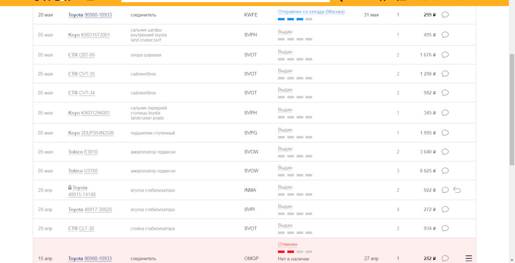This screenshot has height=263, width=515.
Task: Click lock icon beside Toyota 48815-14140
Action: point(70,187)
